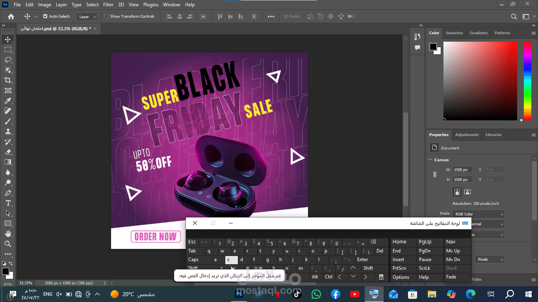Click the canvas Width input field
The image size is (538, 302).
[462, 170]
